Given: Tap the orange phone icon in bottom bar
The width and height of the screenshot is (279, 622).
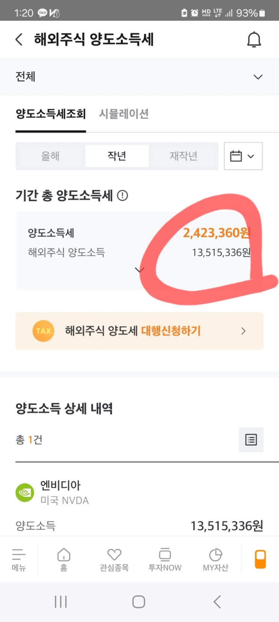Looking at the screenshot, I should 260,559.
